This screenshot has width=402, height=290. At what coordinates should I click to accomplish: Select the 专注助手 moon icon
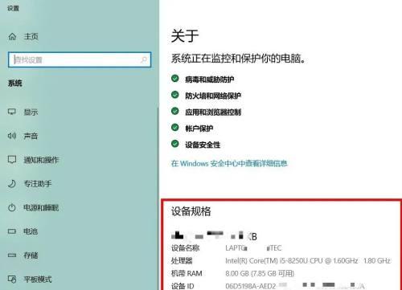coord(12,183)
